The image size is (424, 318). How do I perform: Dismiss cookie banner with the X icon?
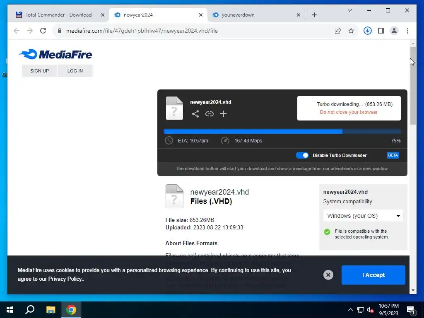tap(328, 275)
